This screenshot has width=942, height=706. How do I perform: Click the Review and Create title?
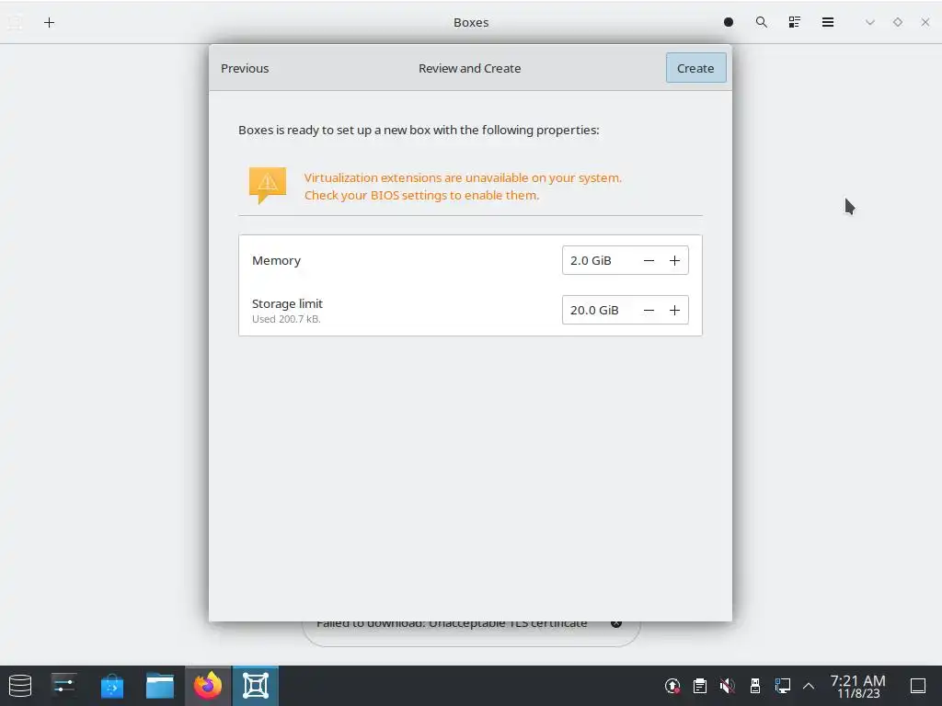click(470, 68)
